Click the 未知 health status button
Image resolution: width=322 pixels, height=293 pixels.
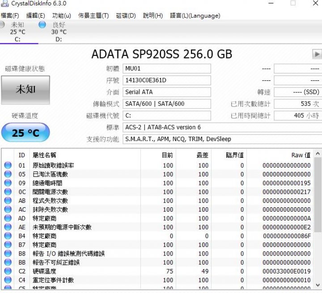pos(25,90)
